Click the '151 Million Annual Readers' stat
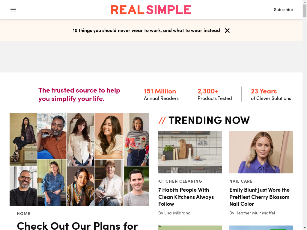Viewport: 307px width, 230px height. [x=161, y=94]
